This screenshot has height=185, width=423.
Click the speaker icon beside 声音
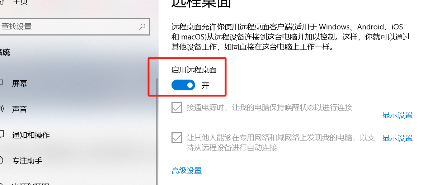(1, 109)
